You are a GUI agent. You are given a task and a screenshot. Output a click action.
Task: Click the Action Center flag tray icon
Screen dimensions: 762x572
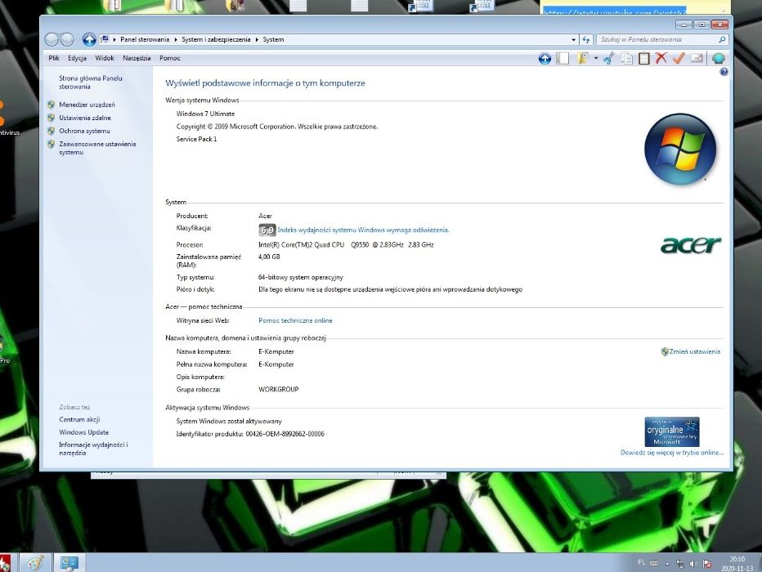707,564
